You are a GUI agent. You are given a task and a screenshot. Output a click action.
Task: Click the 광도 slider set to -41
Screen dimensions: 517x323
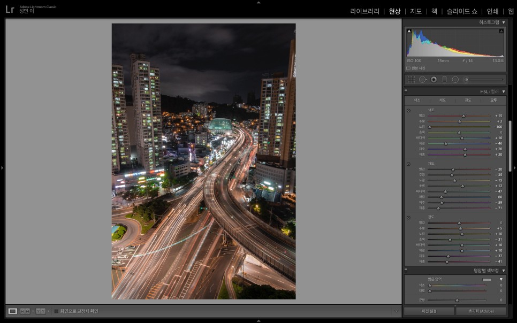459,262
